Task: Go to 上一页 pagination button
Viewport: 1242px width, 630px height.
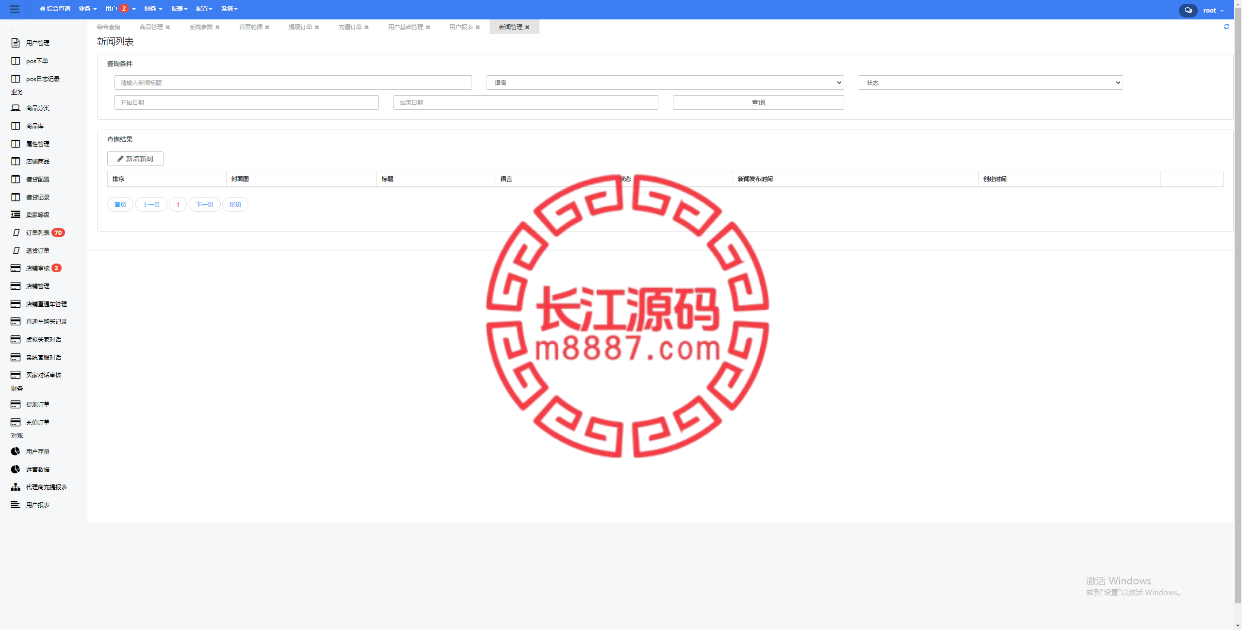Action: pos(151,204)
